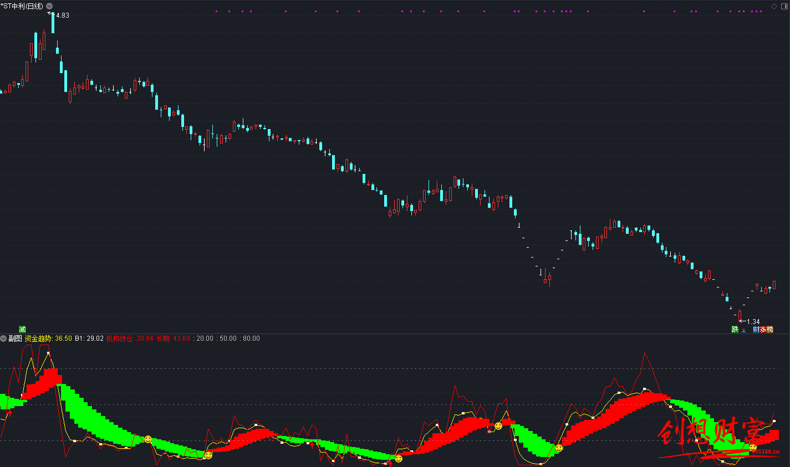The image size is (790, 467).
Task: Click the :50.00 reference level label
Action: (226, 338)
